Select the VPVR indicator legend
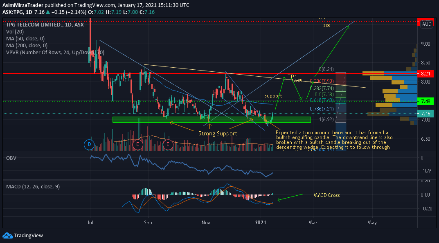Image resolution: width=439 pixels, height=243 pixels. pyautogui.click(x=55, y=53)
